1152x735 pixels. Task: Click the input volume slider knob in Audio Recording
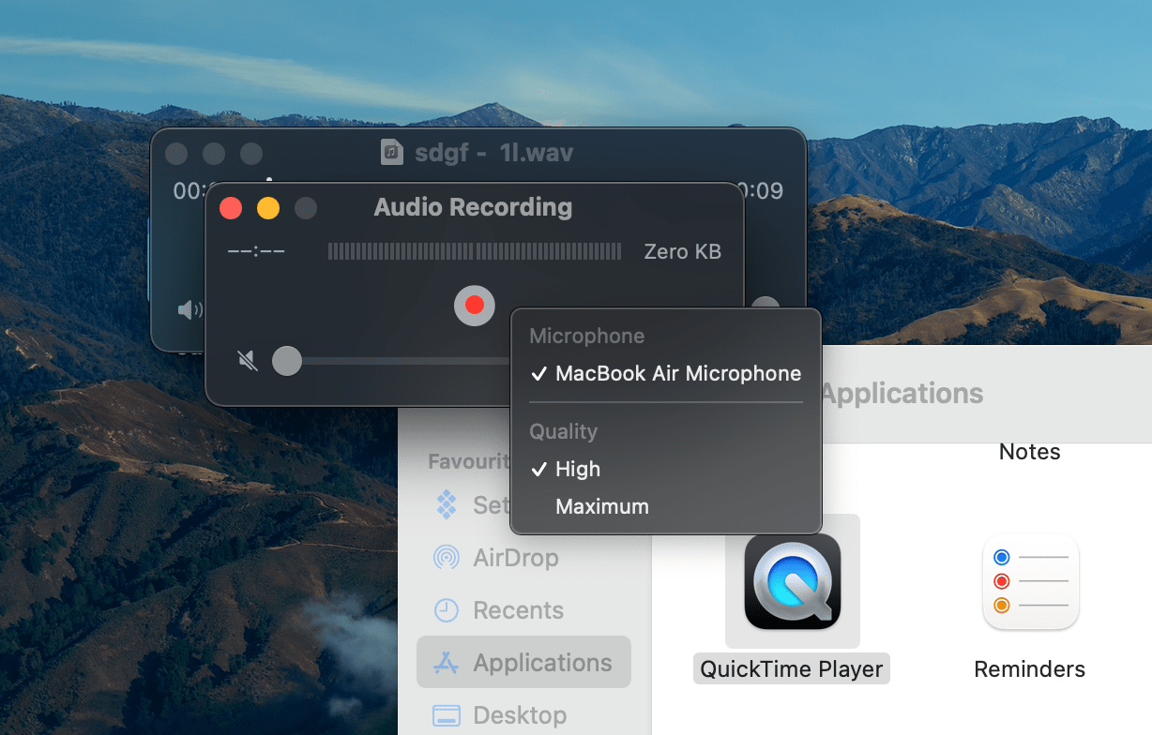[287, 361]
